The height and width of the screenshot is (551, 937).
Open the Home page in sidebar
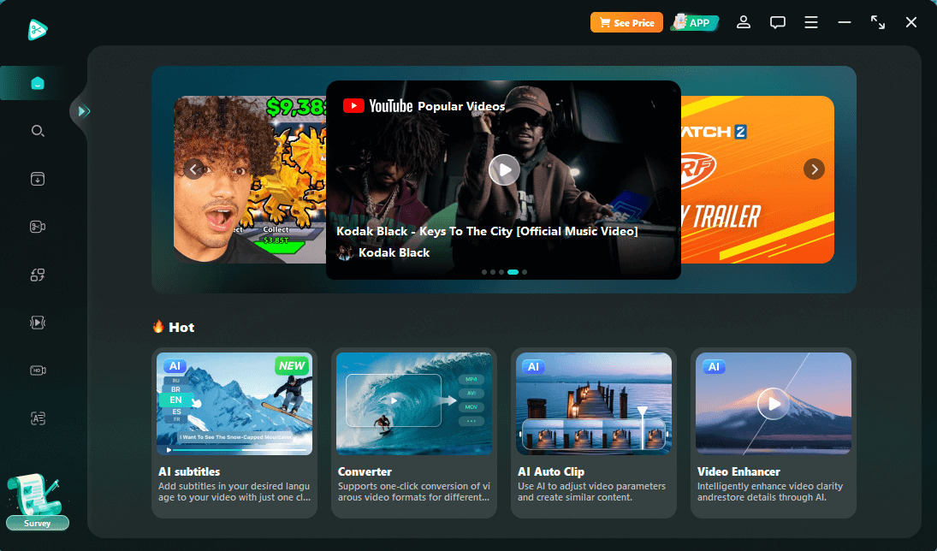click(x=38, y=83)
